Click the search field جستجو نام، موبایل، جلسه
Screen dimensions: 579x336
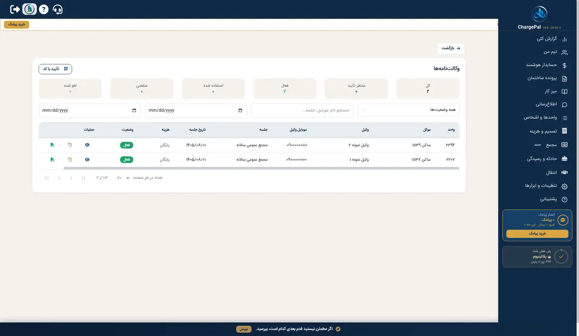point(303,110)
